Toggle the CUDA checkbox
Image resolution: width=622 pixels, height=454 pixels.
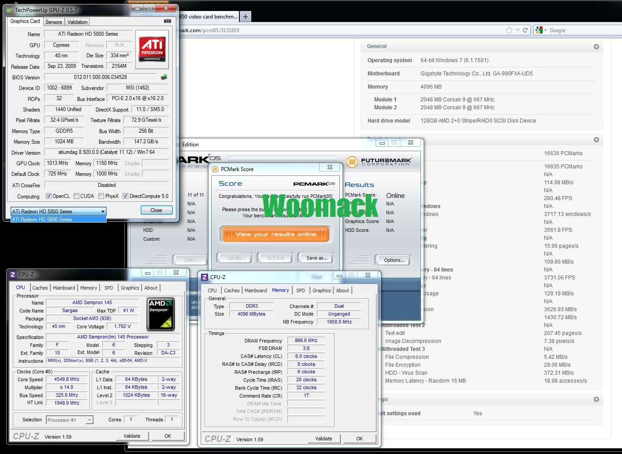click(77, 196)
